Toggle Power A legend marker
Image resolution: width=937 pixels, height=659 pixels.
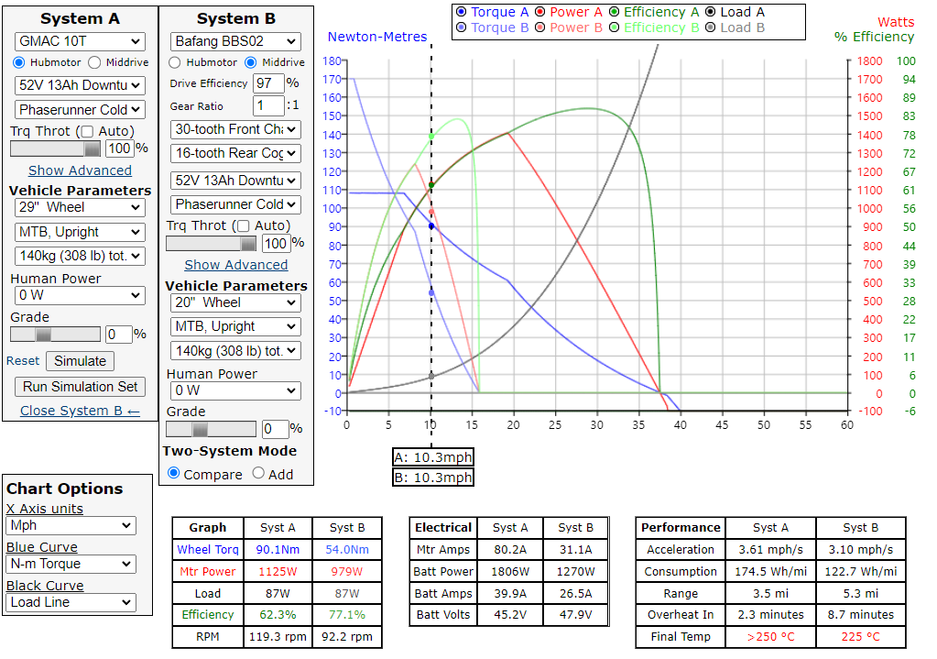tap(539, 12)
